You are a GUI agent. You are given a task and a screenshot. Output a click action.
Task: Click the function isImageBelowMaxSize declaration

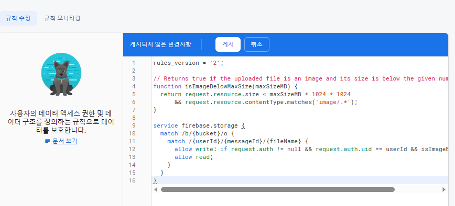(226, 86)
